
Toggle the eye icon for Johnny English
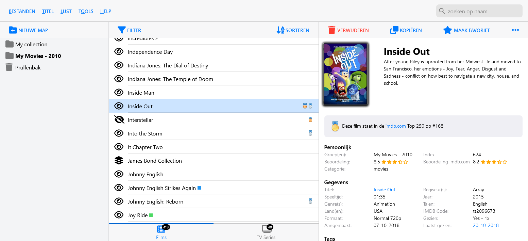[118, 174]
